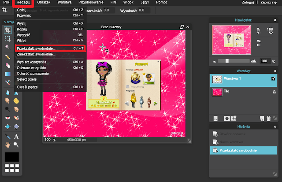Select the Eraser tool

7,66
